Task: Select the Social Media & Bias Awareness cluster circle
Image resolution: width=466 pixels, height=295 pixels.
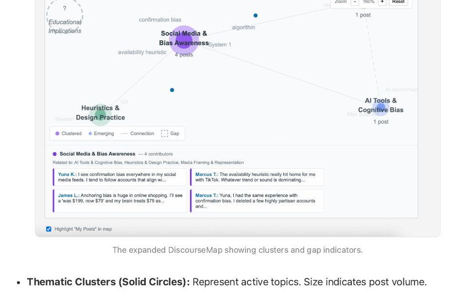Action: click(x=184, y=40)
